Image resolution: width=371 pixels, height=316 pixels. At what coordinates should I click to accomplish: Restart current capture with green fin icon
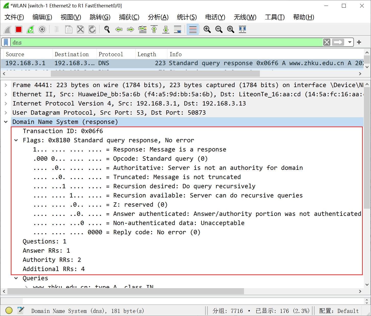[30, 30]
